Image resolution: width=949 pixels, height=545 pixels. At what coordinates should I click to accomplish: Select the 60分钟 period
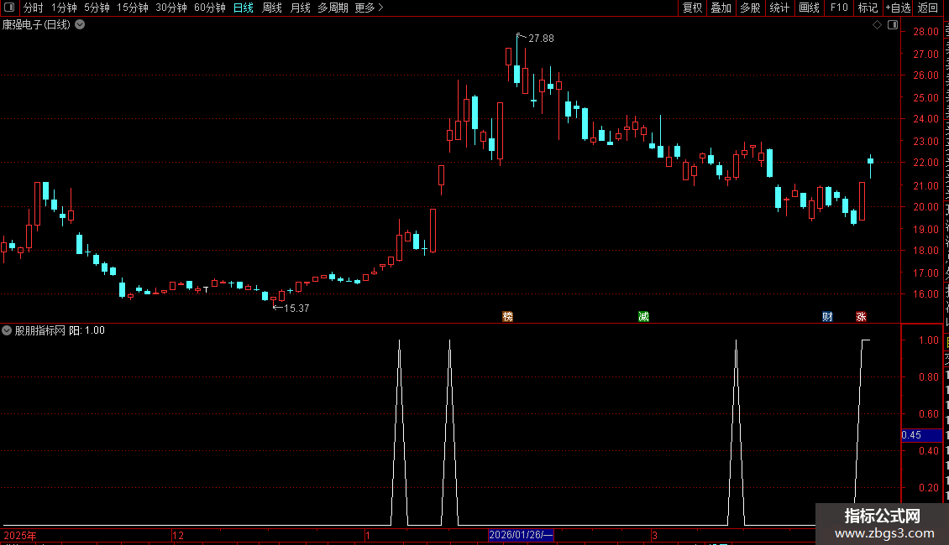point(210,8)
